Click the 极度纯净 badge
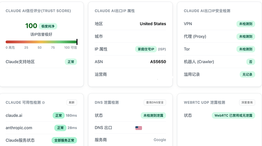Viewport: 262px width, 146px height. point(48,26)
